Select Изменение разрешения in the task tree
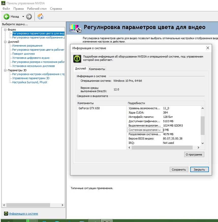The width and height of the screenshot is (218, 222). click(27, 46)
